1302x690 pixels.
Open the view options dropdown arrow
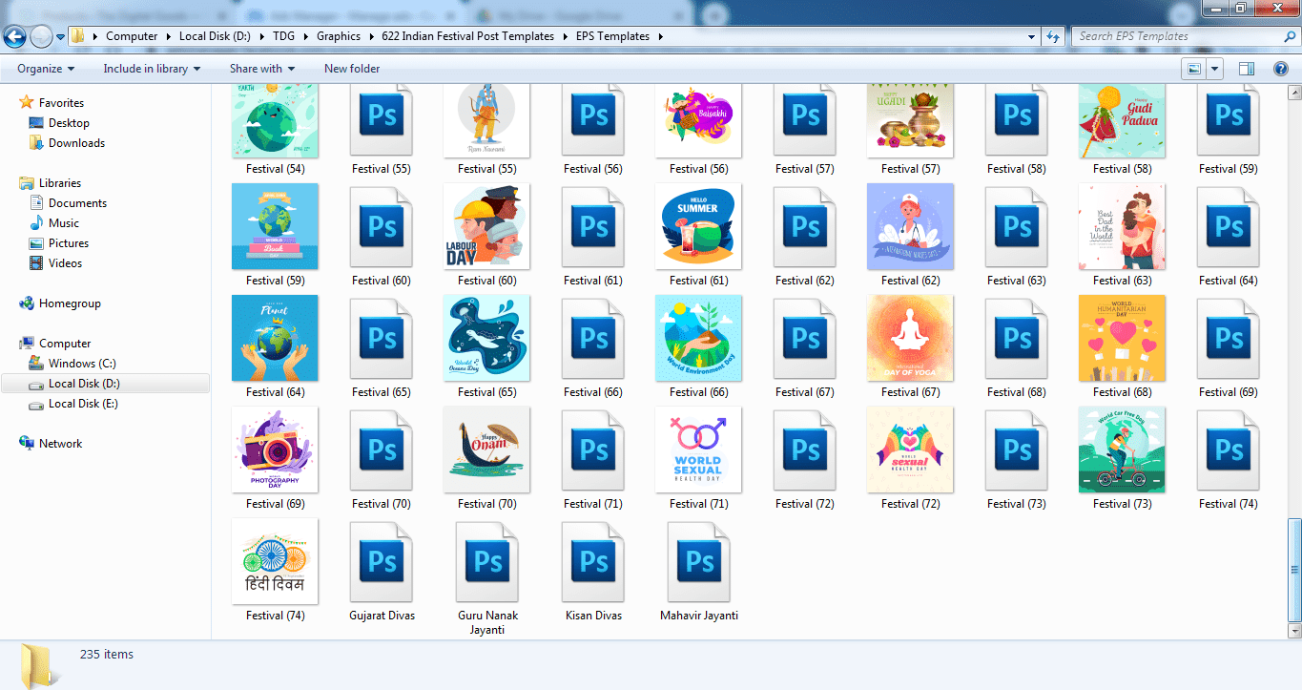[x=1214, y=69]
